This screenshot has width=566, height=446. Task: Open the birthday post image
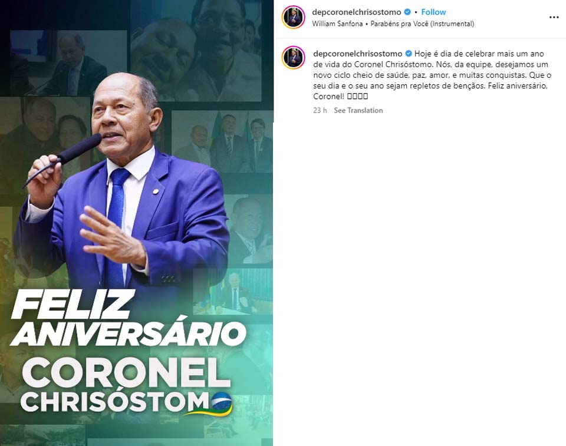click(136, 223)
